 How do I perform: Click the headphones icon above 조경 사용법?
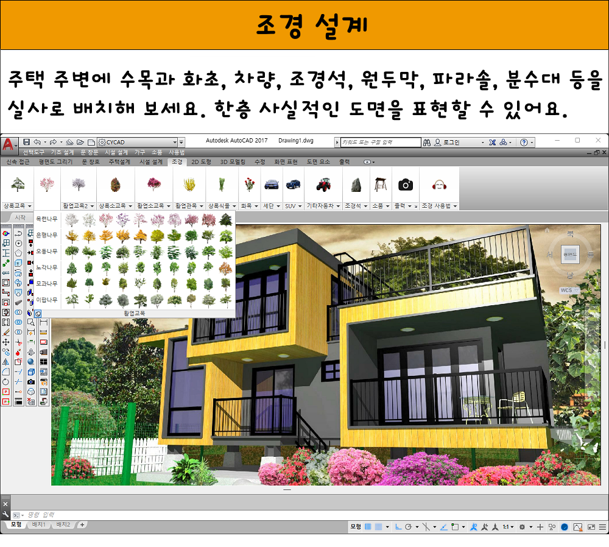[439, 185]
